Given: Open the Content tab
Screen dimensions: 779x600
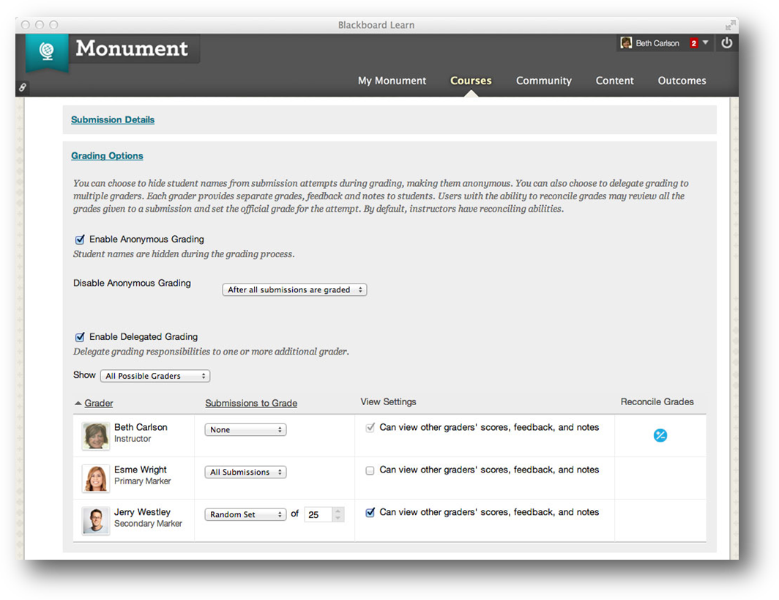Looking at the screenshot, I should pos(614,81).
